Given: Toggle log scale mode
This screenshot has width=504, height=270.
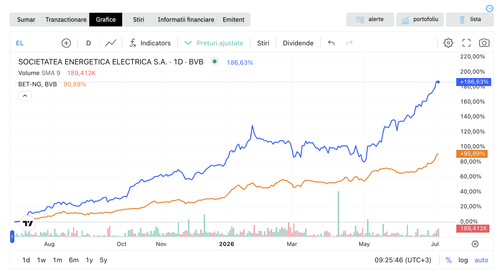Looking at the screenshot, I should coord(463,260).
